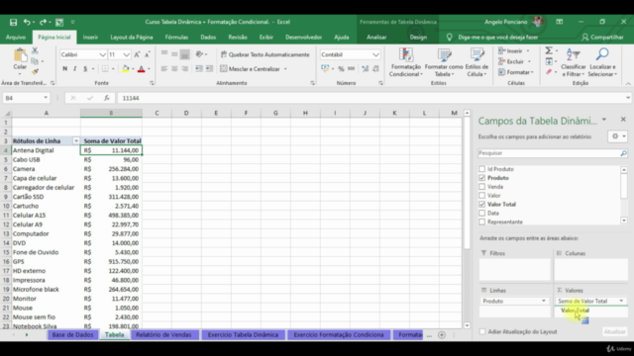
Task: Click the worksheet vertical scrollbar down arrow
Action: click(x=467, y=325)
